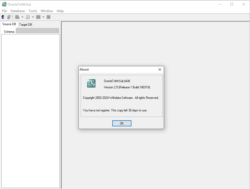Open the dropdown arrow beside the run icon
Image resolution: width=250 pixels, height=189 pixels.
pyautogui.click(x=43, y=17)
